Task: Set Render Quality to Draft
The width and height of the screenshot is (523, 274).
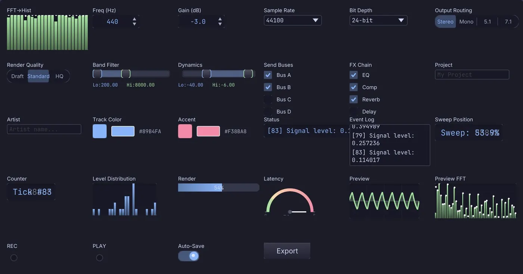Action: pos(18,76)
